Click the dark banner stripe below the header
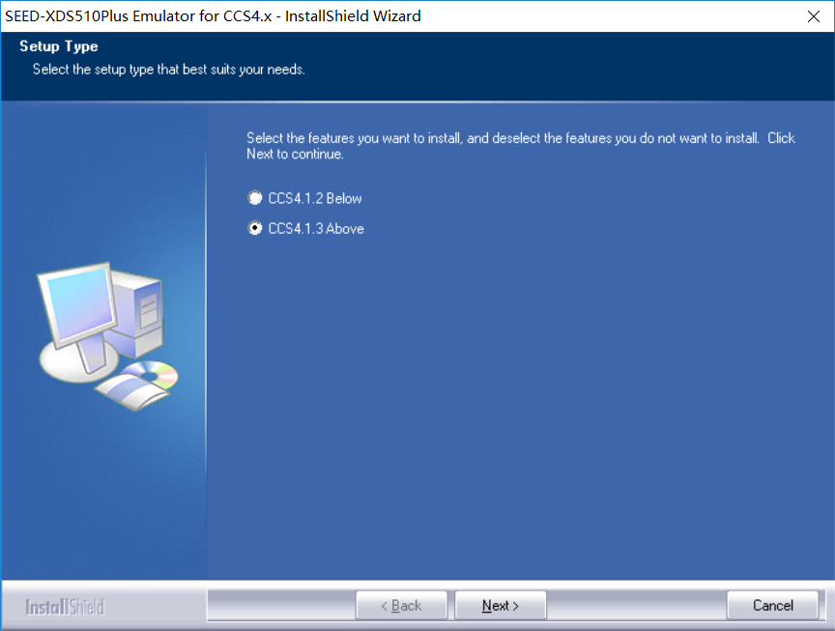 point(416,94)
